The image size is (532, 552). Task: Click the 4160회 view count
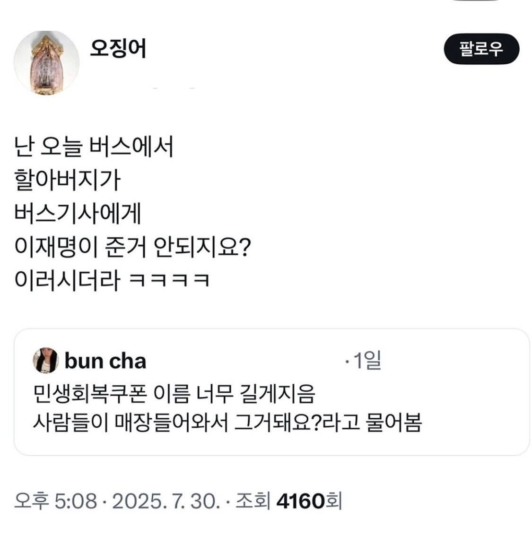coord(308,500)
